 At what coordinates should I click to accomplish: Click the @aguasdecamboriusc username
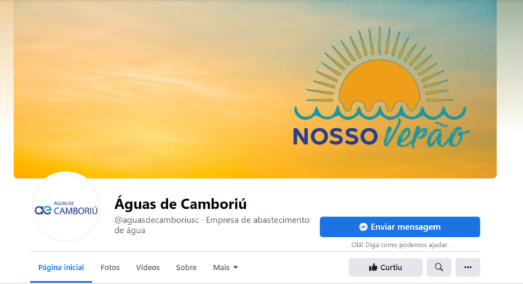(157, 220)
